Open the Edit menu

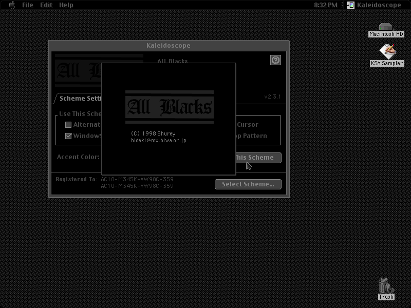point(46,5)
